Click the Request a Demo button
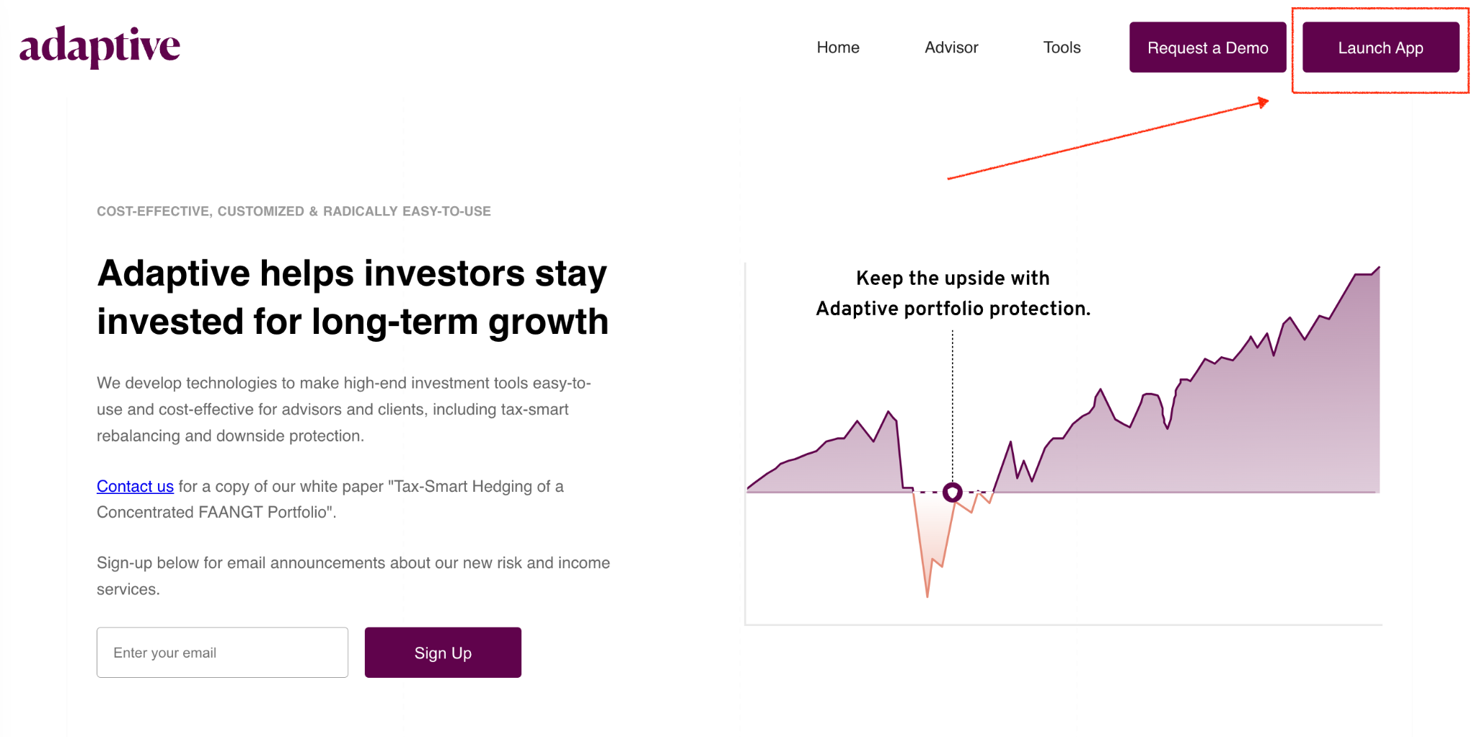1477x737 pixels. 1207,48
